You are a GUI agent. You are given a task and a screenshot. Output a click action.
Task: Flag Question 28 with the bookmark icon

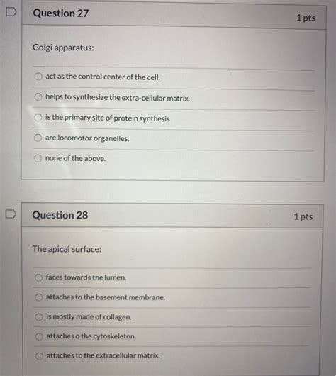pos(11,214)
